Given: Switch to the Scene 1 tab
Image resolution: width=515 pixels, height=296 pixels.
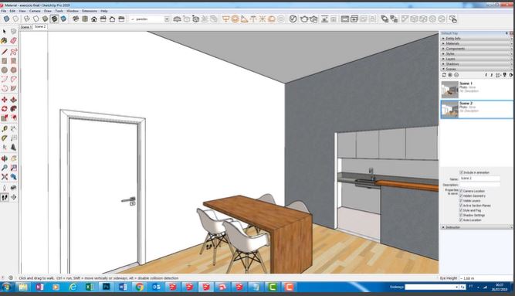Looking at the screenshot, I should pos(25,27).
